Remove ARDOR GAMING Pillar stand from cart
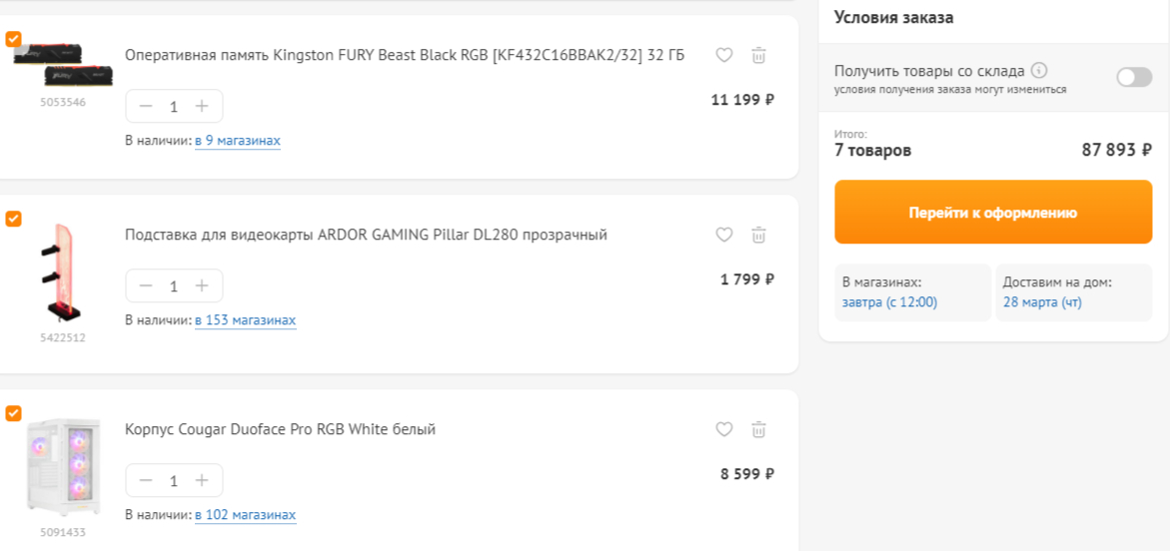 758,236
